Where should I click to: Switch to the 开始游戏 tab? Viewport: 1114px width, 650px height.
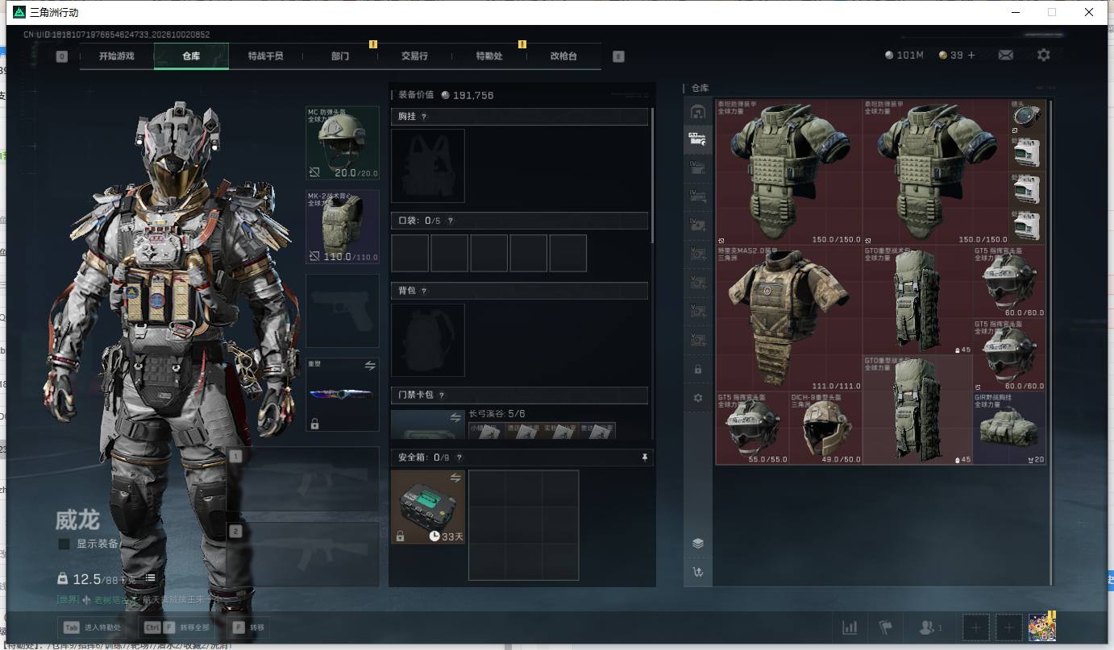117,56
